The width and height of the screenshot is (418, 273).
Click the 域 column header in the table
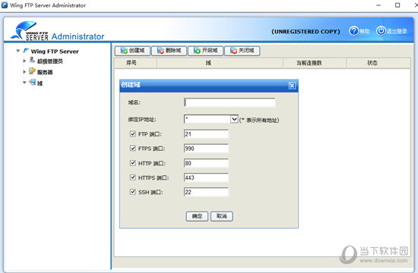pyautogui.click(x=220, y=63)
